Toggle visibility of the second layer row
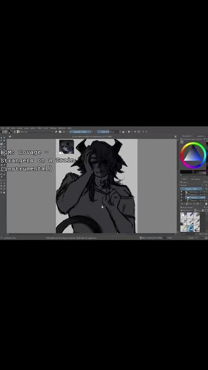Screen dimensions: 208x370 [181, 195]
